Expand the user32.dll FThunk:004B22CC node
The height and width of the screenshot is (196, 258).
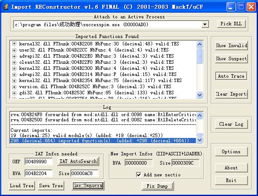(14, 50)
